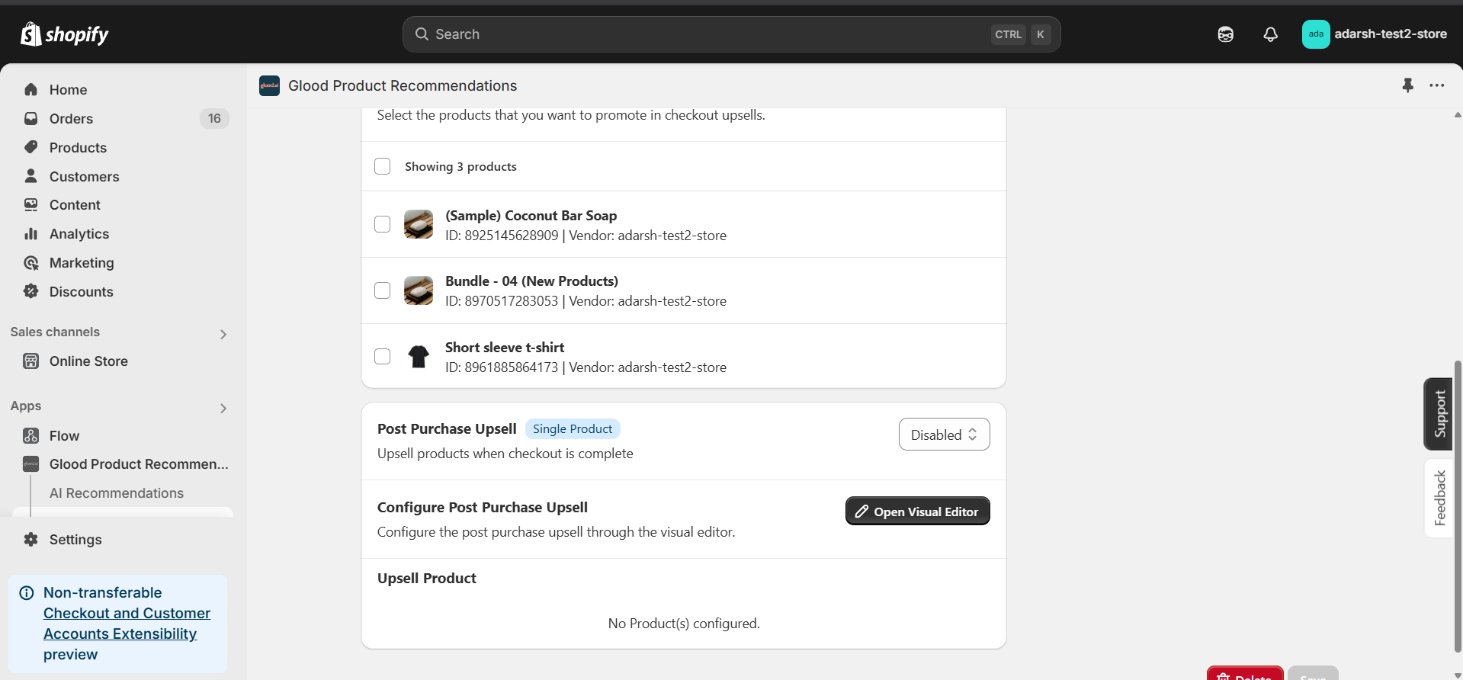Check the Short sleeve t-shirt product
1463x680 pixels.
(x=383, y=357)
